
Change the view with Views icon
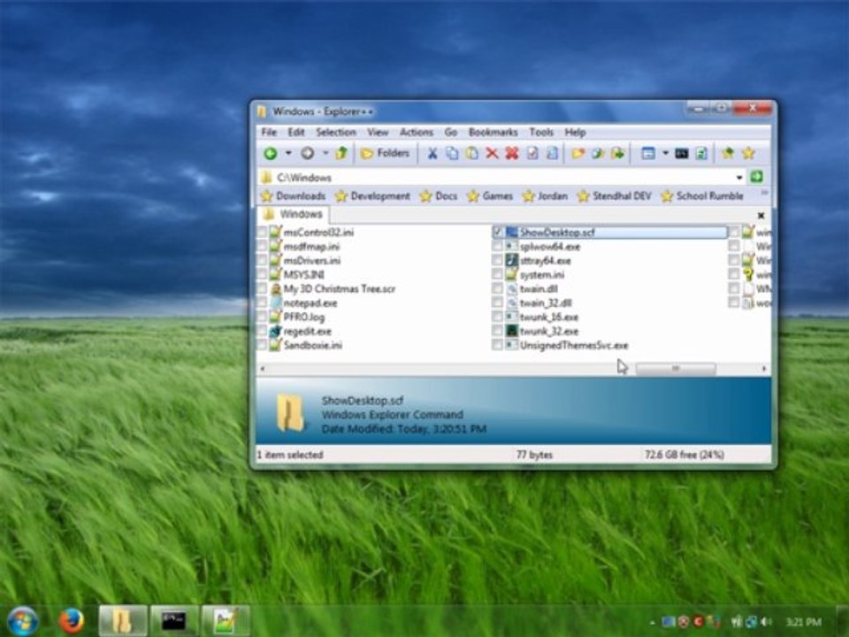tap(648, 153)
